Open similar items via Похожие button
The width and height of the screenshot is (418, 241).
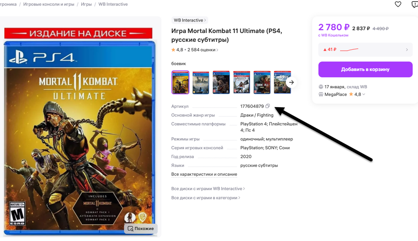pyautogui.click(x=141, y=228)
